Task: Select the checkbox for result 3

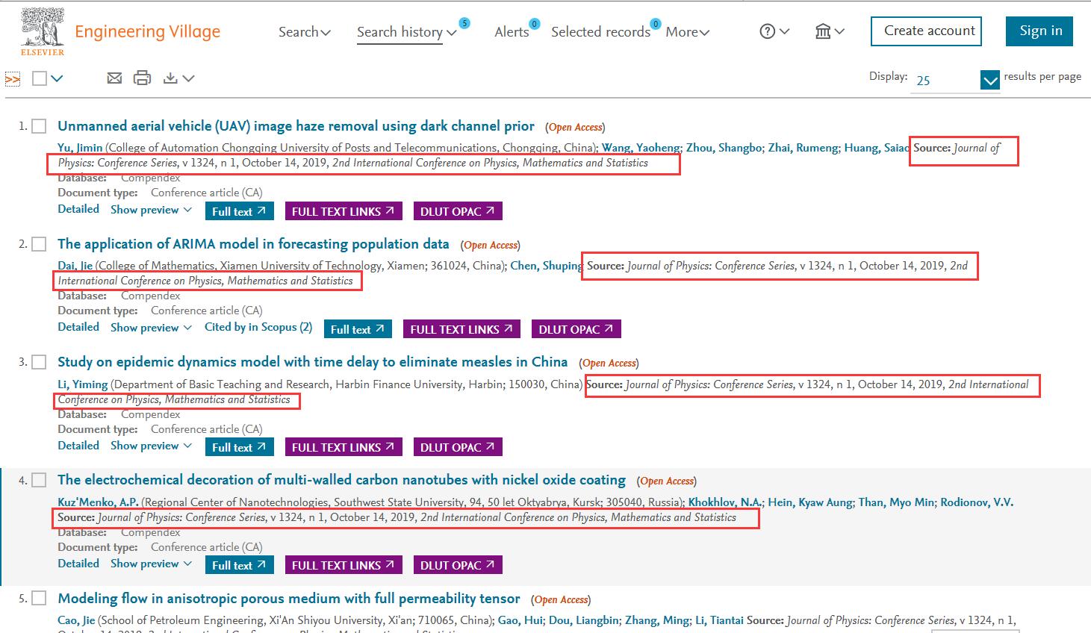Action: pos(39,362)
